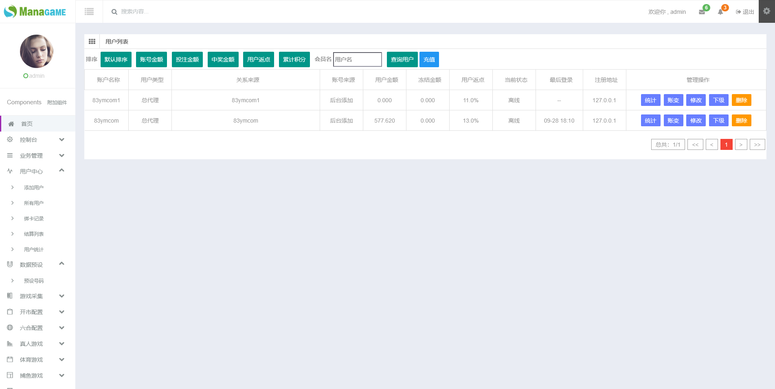Click the home icon for 首页
Screen dimensions: 775x389
(x=11, y=124)
